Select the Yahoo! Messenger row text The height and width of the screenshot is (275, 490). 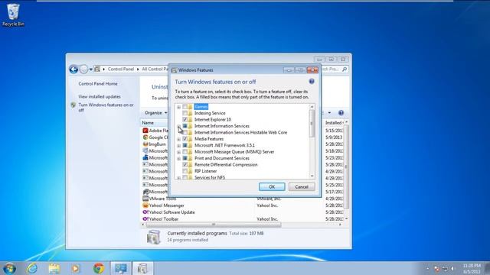pyautogui.click(x=167, y=205)
